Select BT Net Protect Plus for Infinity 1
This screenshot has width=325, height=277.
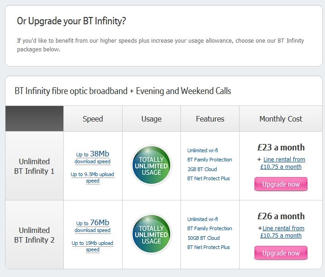(208, 178)
